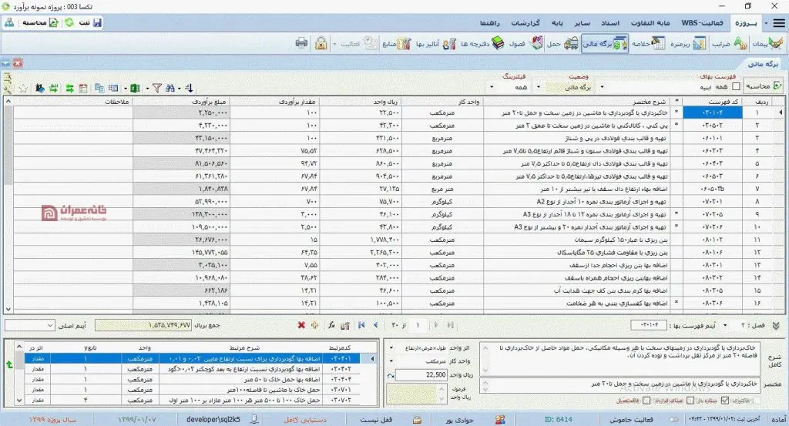Click the binoculars search icon
789x426 pixels.
tap(170, 88)
